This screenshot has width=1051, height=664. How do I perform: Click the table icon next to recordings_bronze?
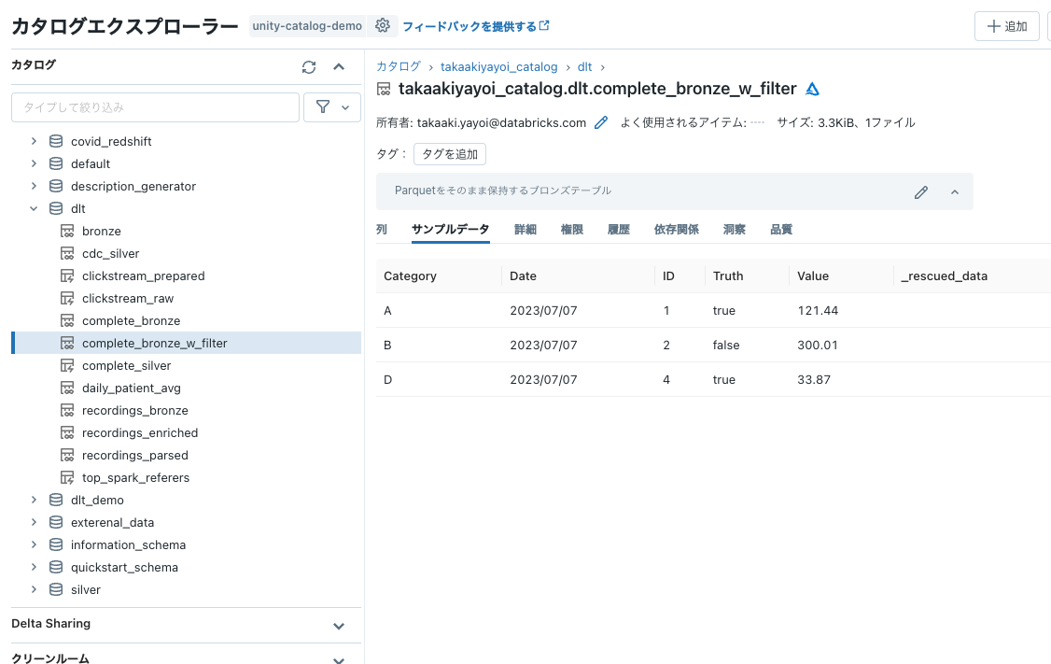[x=67, y=410]
